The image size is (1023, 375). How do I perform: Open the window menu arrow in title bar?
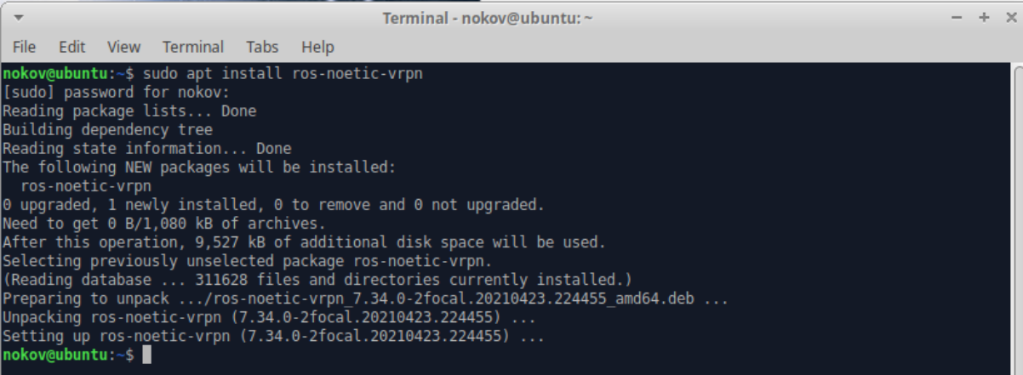tap(19, 18)
